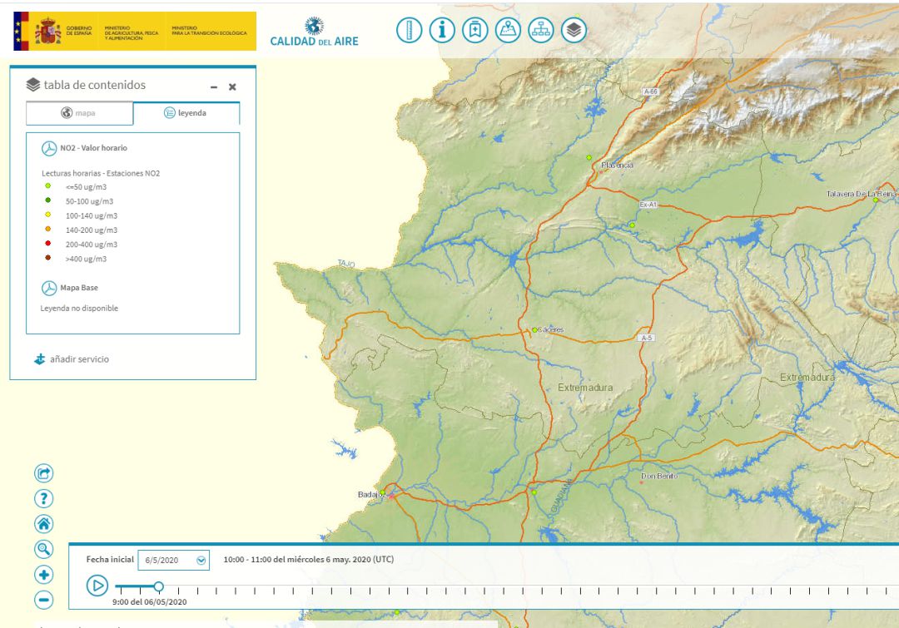This screenshot has width=899, height=628.
Task: Click the NO2 station marker at Cáceres
Action: (534, 330)
